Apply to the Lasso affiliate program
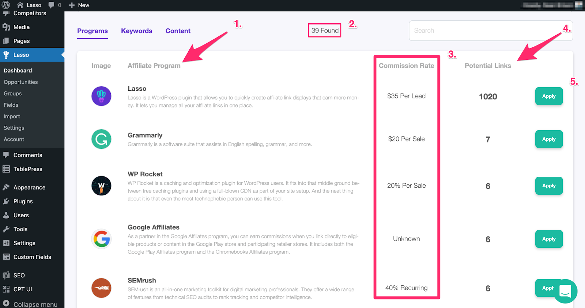585x308 pixels. click(549, 96)
